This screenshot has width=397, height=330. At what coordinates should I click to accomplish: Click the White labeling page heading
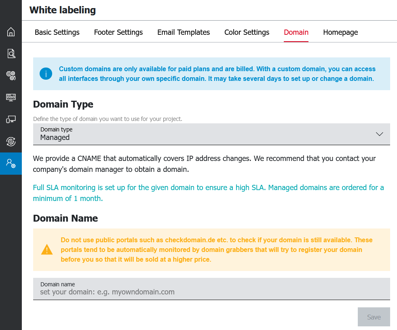point(63,10)
